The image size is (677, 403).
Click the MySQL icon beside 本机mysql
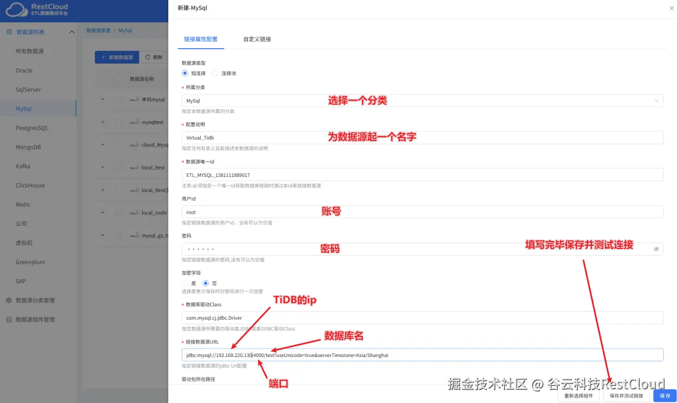pyautogui.click(x=135, y=99)
